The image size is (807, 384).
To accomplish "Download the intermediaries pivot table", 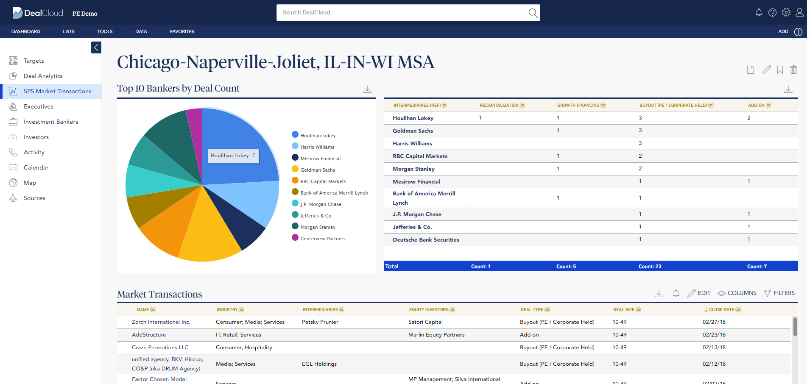I will 788,89.
